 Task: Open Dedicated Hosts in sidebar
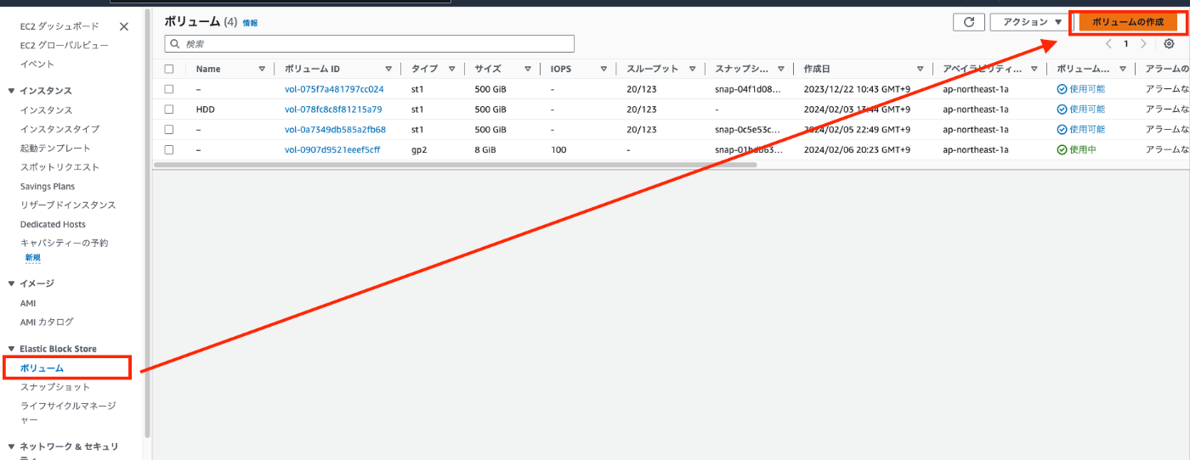pyautogui.click(x=53, y=224)
